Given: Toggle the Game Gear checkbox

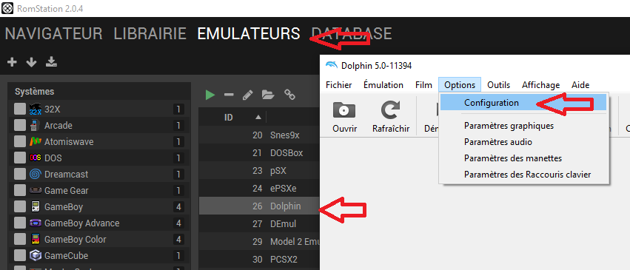Looking at the screenshot, I should coord(19,191).
